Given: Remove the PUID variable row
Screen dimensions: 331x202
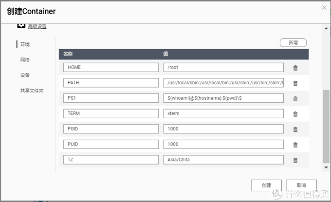Looking at the screenshot, I should [295, 145].
